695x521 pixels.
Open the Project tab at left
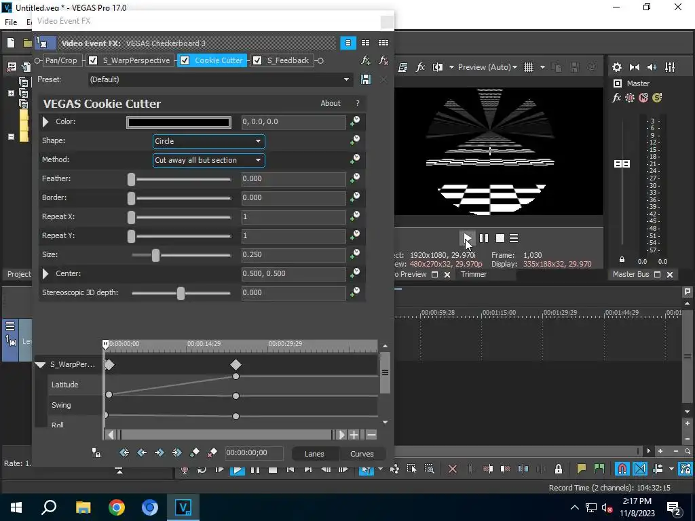[18, 274]
